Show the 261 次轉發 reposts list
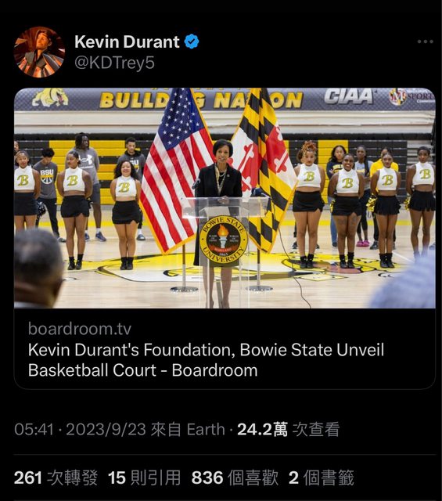This screenshot has width=442, height=501. pos(56,478)
